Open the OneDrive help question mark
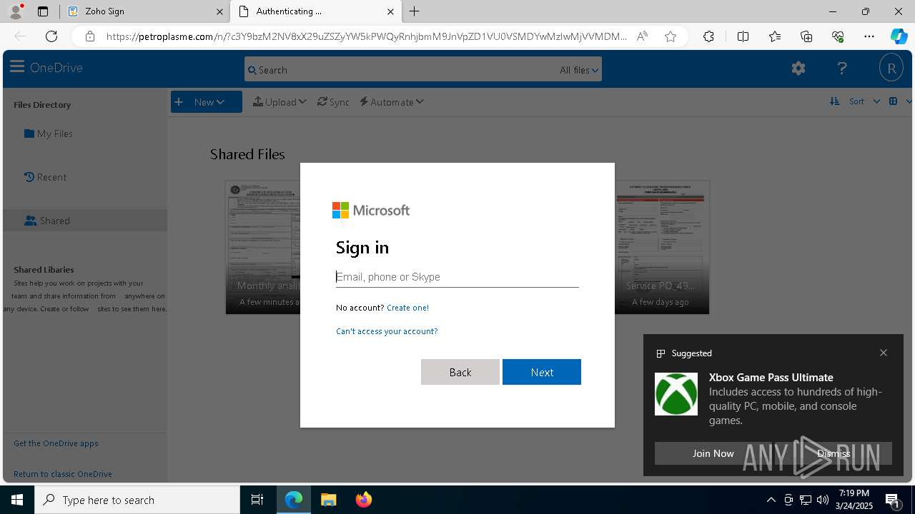Viewport: 915px width, 514px height. pos(842,68)
